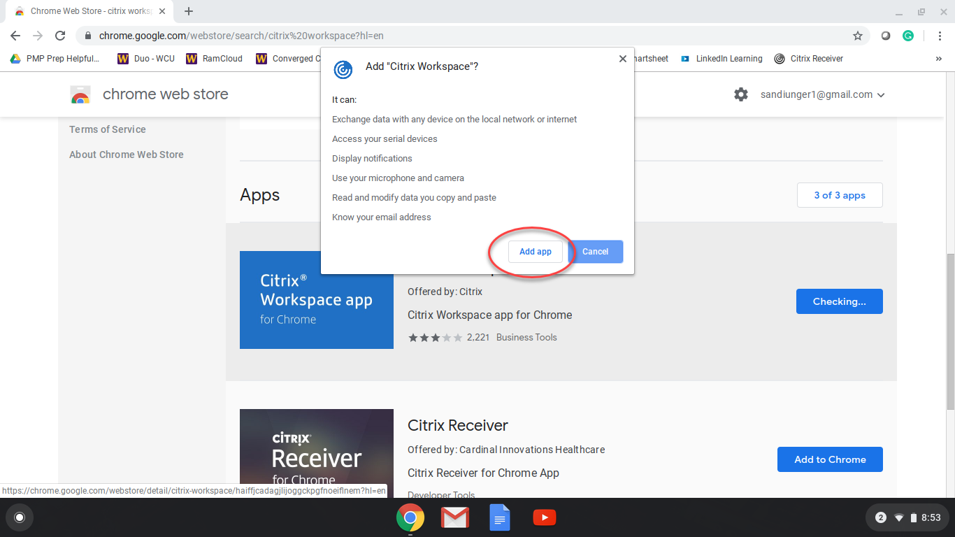Show more bookmarks with the overflow chevron
Image resolution: width=955 pixels, height=537 pixels.
(x=938, y=59)
